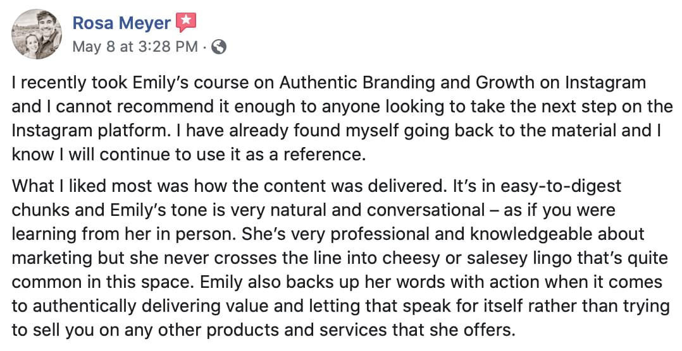Open Rosa Meyer's profile picture

click(x=37, y=34)
